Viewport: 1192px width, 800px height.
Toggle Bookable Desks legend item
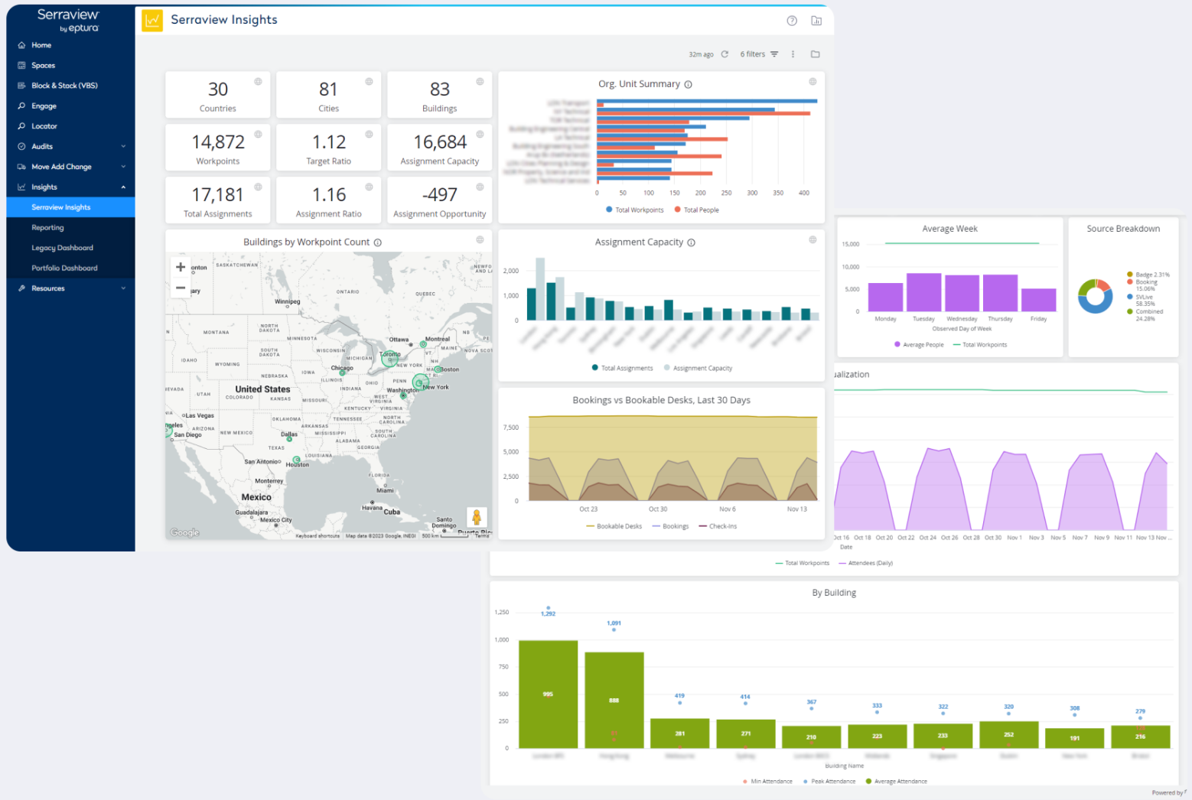tap(614, 526)
